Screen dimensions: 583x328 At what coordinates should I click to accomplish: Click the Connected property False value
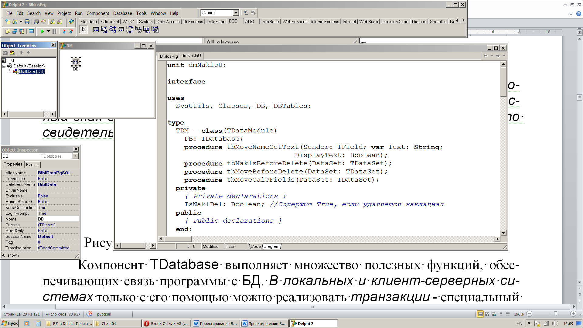pyautogui.click(x=58, y=179)
